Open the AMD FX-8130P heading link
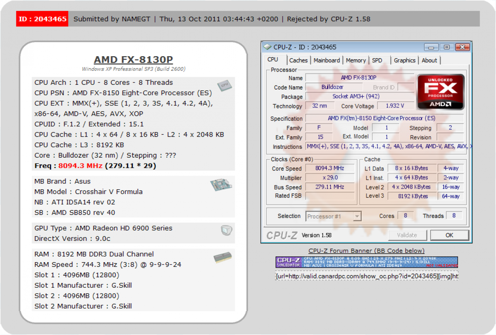Screen dimensions: 496x335 (133, 60)
